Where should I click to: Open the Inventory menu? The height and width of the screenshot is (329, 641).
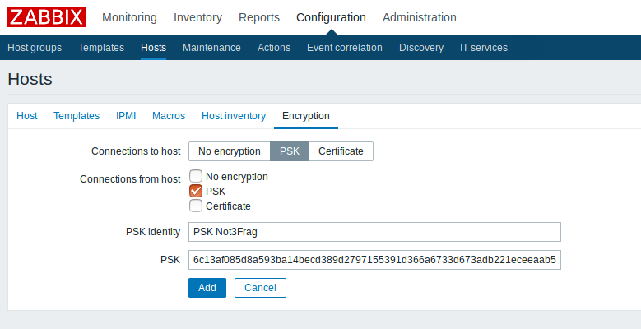197,17
